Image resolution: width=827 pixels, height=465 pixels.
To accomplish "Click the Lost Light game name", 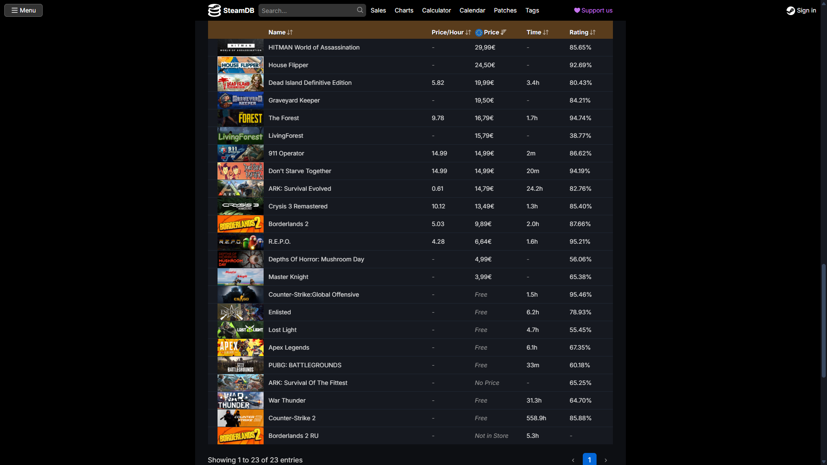I will pyautogui.click(x=283, y=330).
